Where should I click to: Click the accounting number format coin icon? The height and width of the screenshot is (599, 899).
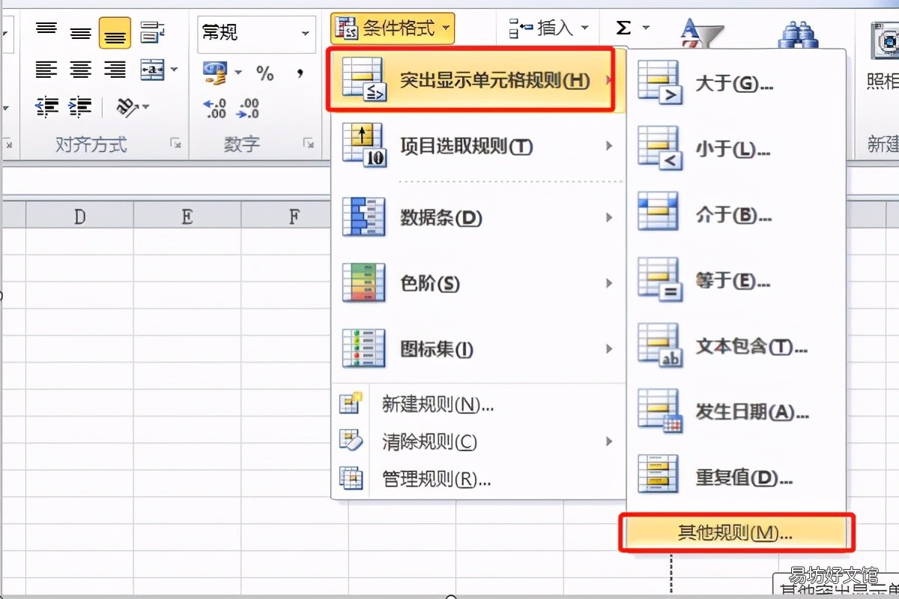click(x=215, y=72)
